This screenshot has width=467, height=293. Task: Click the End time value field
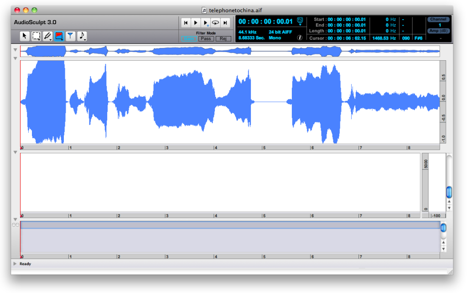pos(347,25)
